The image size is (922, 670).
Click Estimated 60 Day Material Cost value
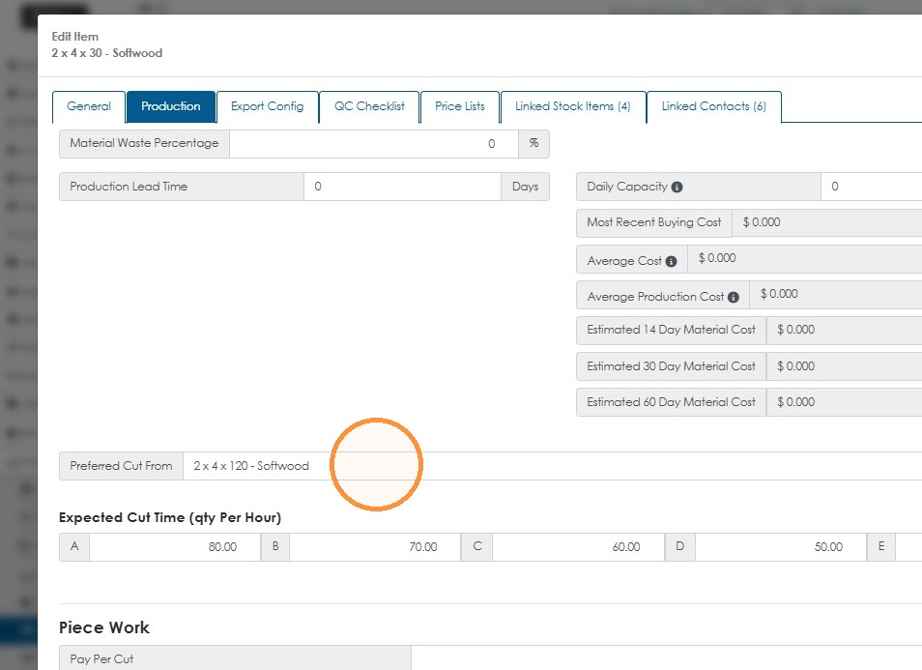[845, 402]
